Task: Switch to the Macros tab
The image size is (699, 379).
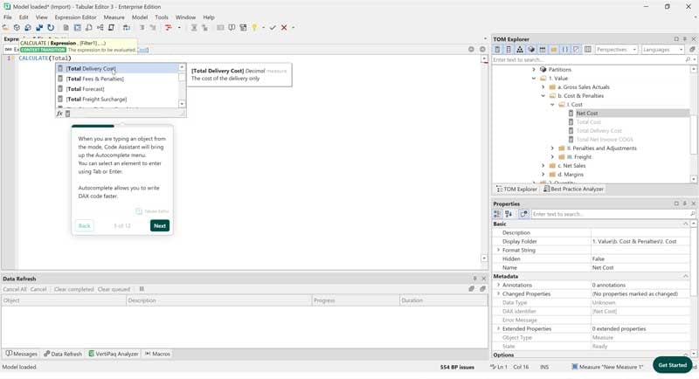Action: click(x=157, y=354)
